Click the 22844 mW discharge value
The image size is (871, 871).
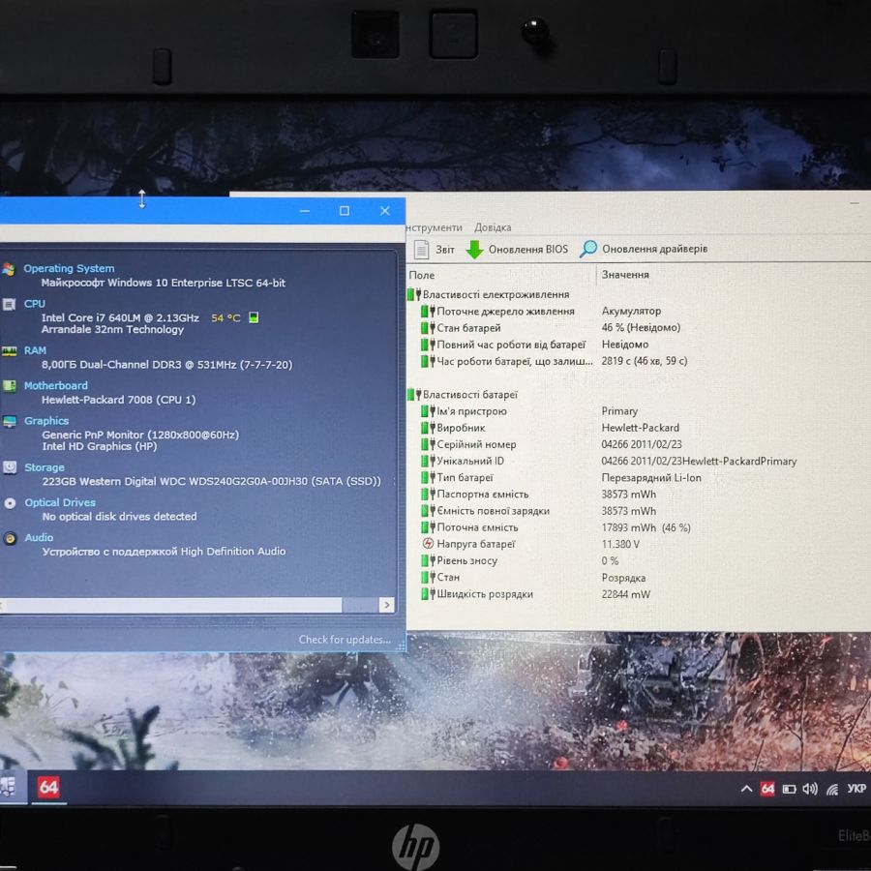pos(625,594)
